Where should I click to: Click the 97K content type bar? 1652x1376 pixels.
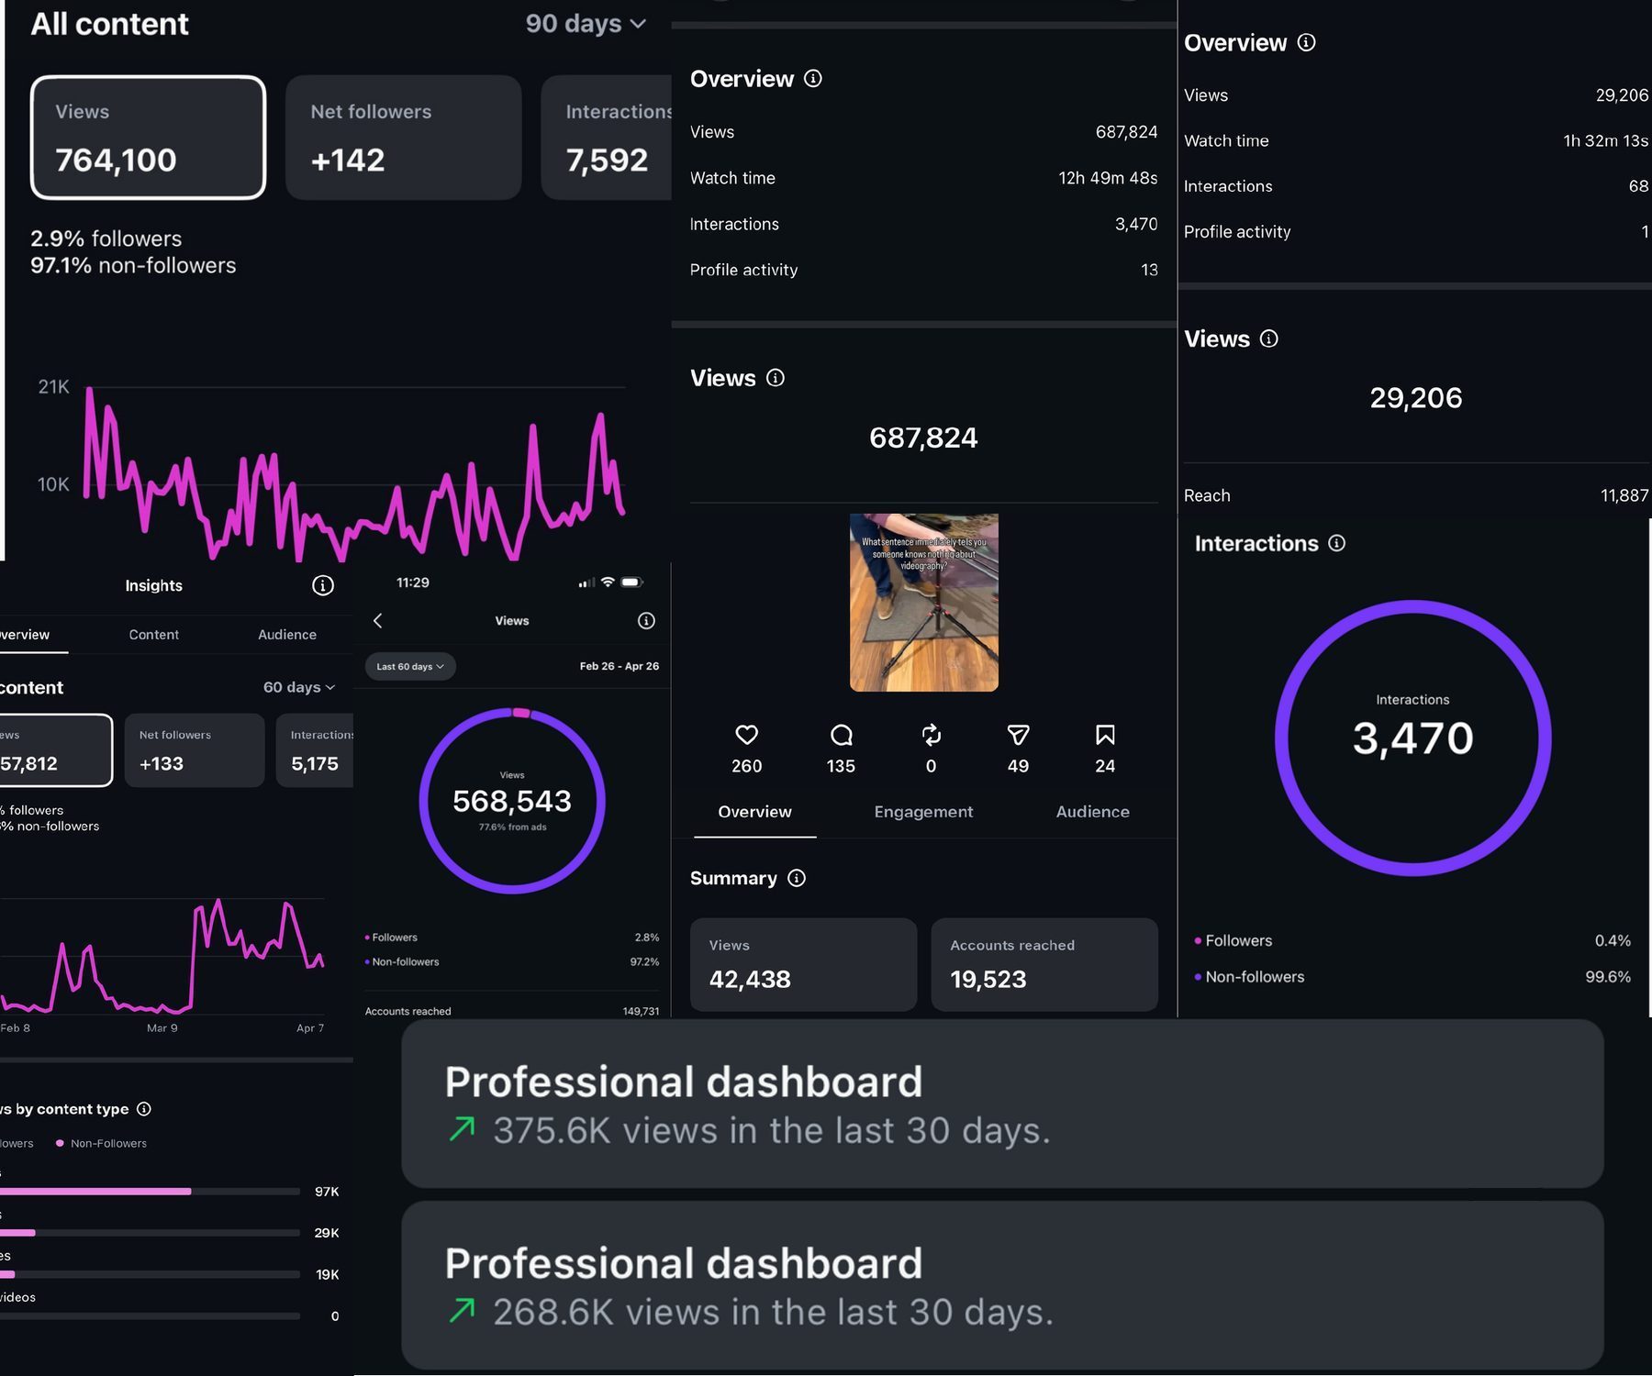click(x=151, y=1192)
